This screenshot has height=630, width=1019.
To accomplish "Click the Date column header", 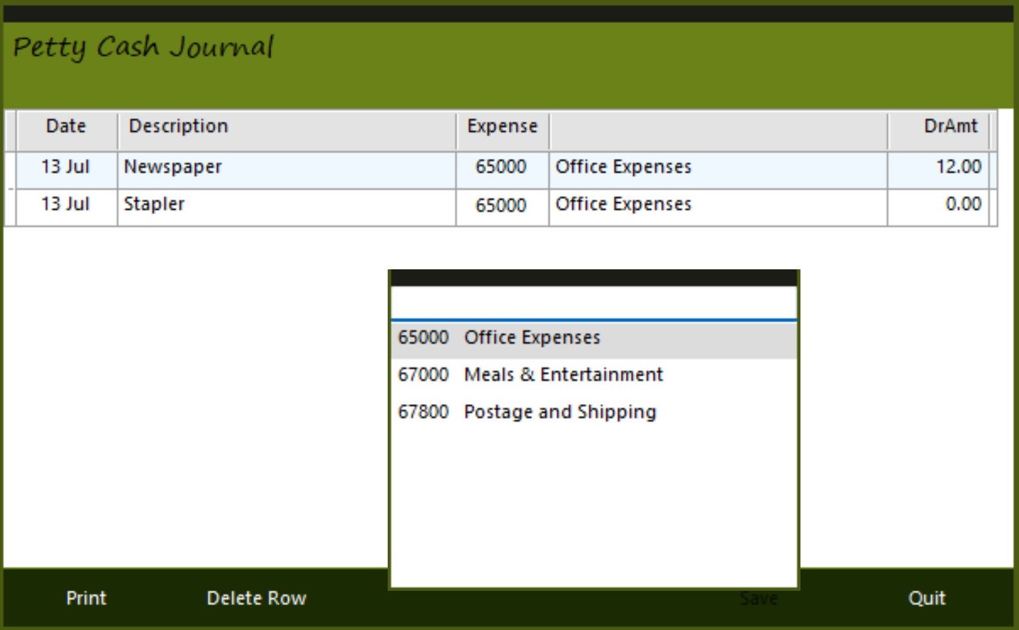I will click(x=66, y=127).
